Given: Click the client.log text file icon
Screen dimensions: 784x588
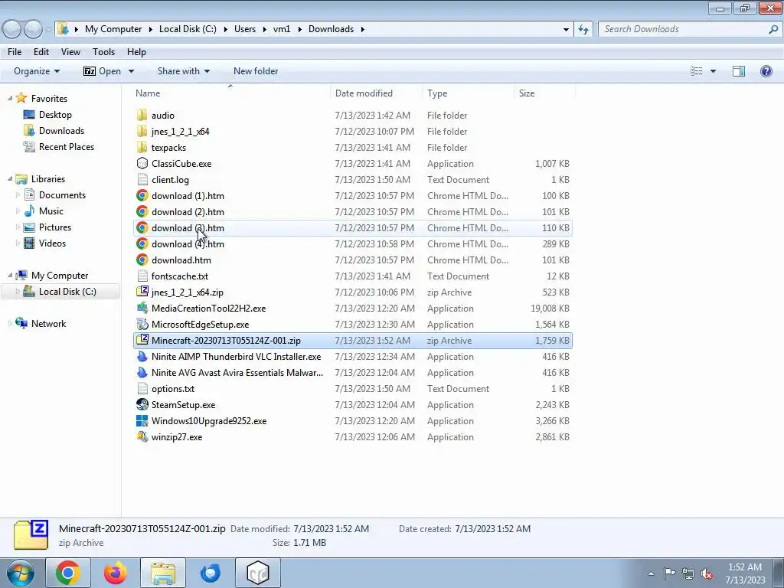Looking at the screenshot, I should (x=142, y=179).
